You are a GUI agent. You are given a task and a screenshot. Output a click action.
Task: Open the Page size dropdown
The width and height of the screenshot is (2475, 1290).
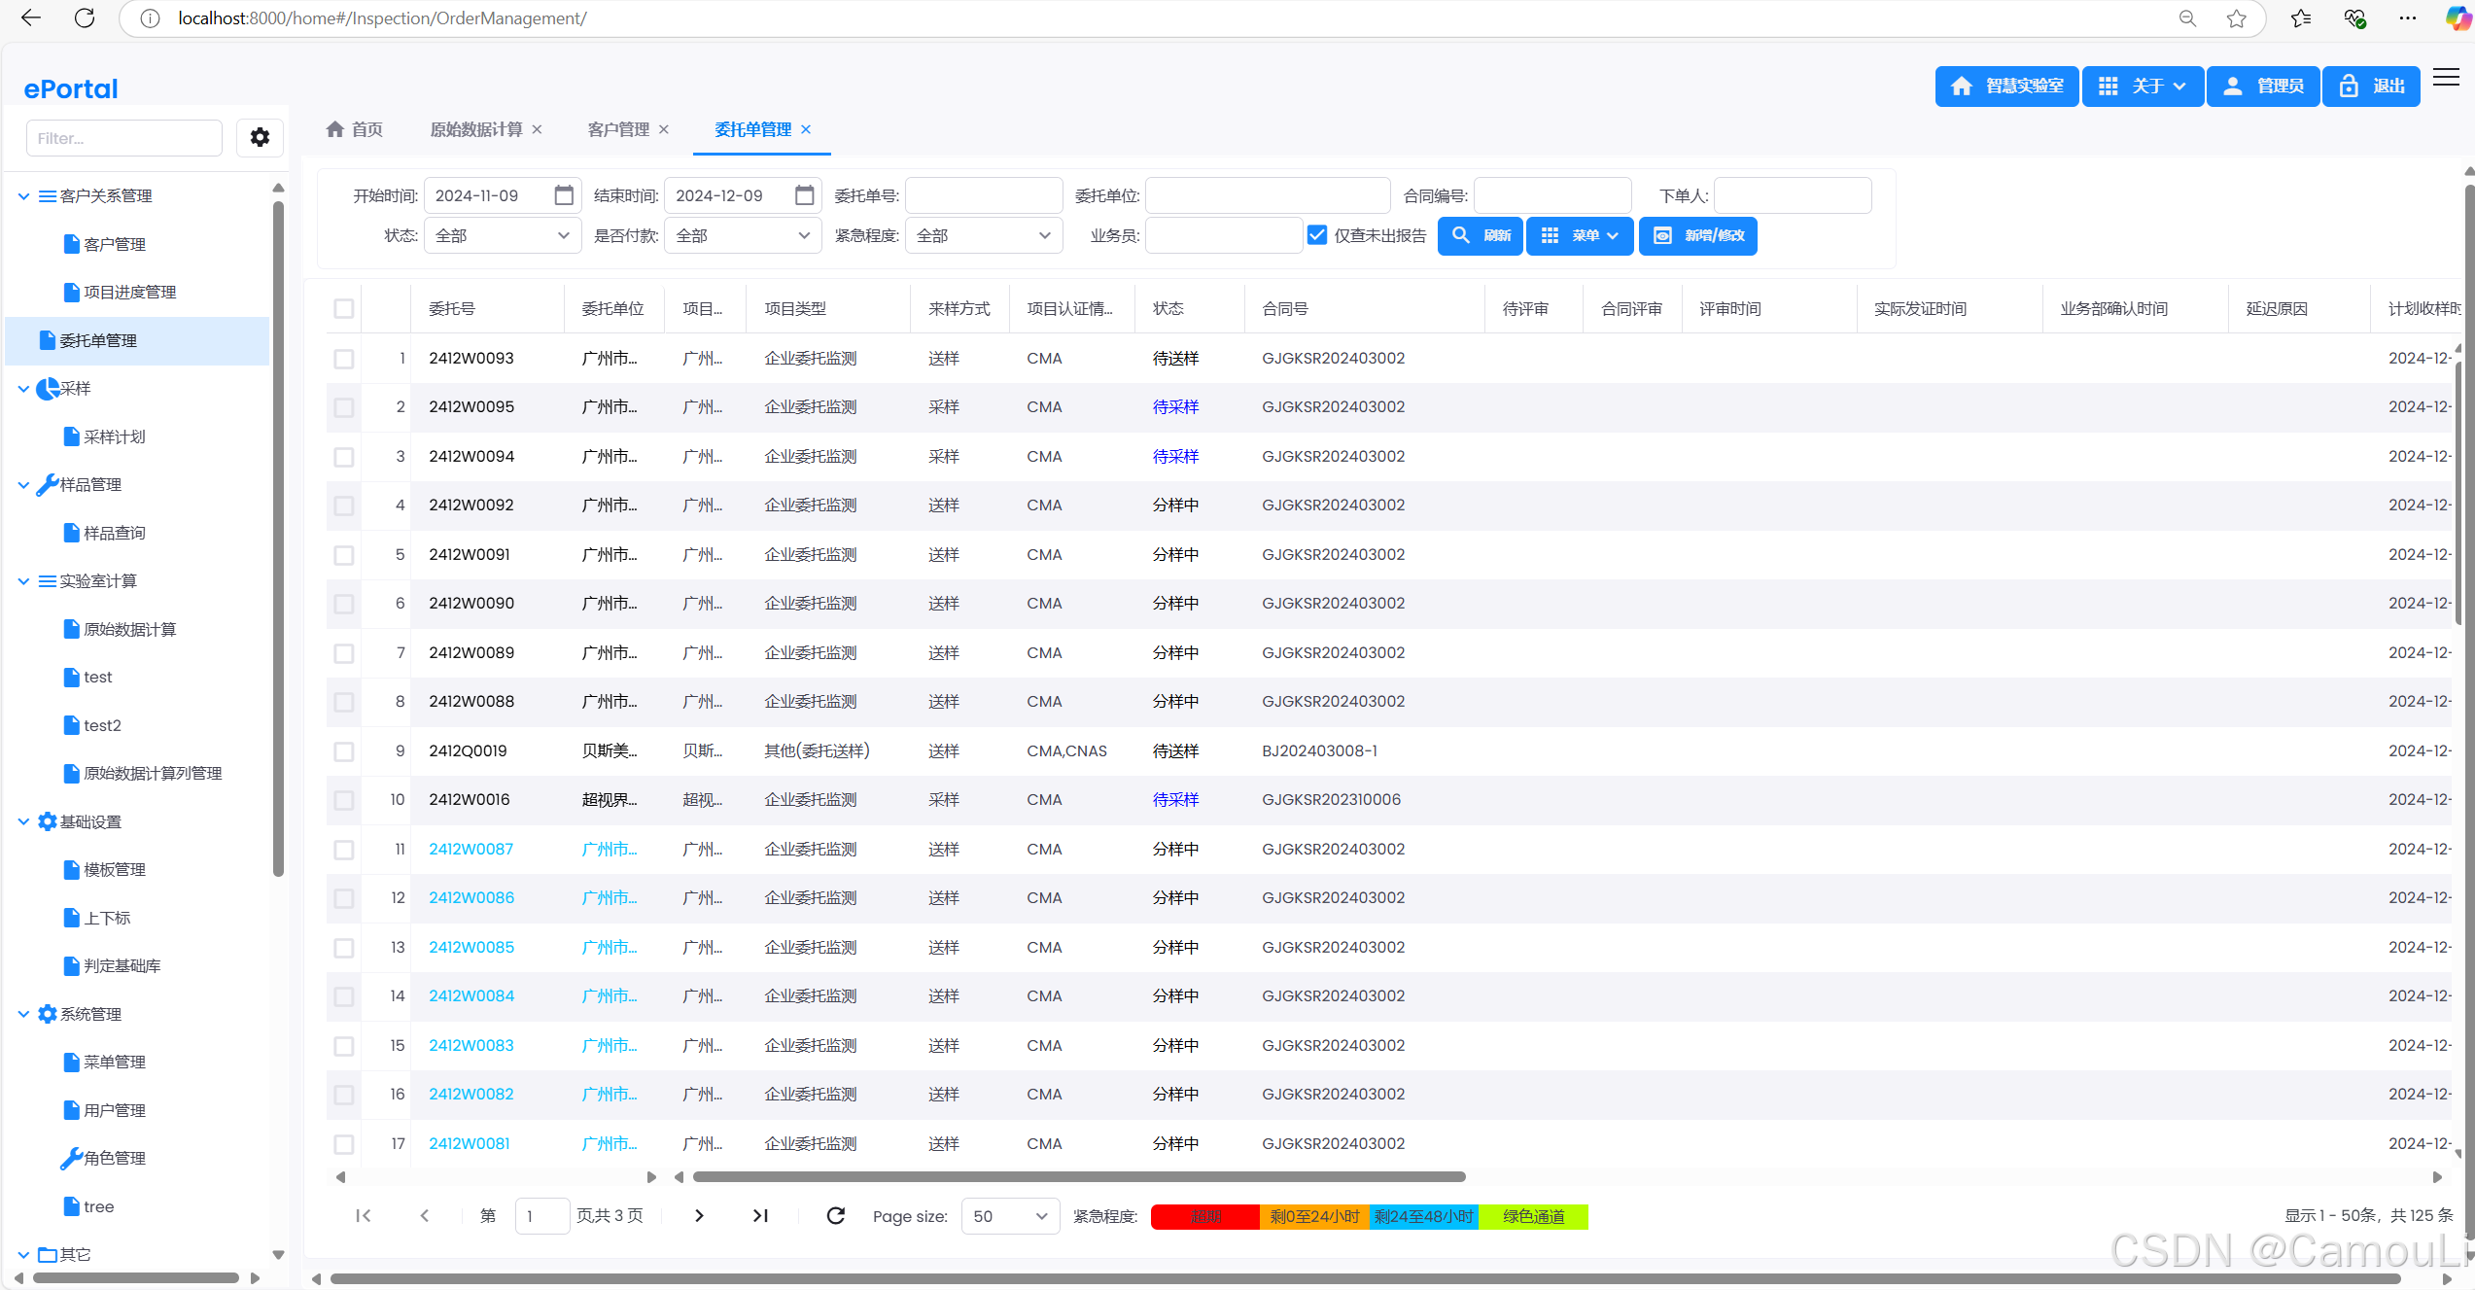pyautogui.click(x=1009, y=1216)
